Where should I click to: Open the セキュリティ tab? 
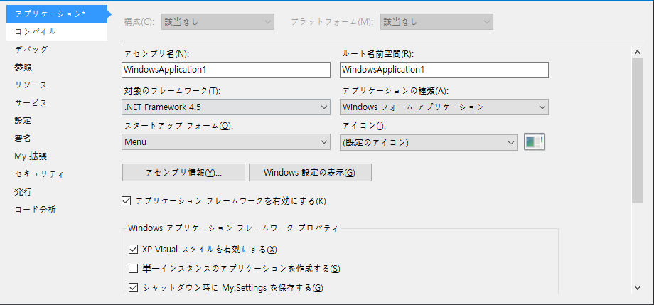[x=39, y=173]
